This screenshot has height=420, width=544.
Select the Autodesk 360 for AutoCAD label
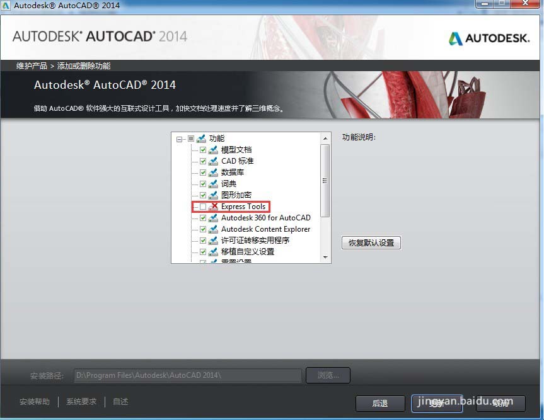point(266,218)
